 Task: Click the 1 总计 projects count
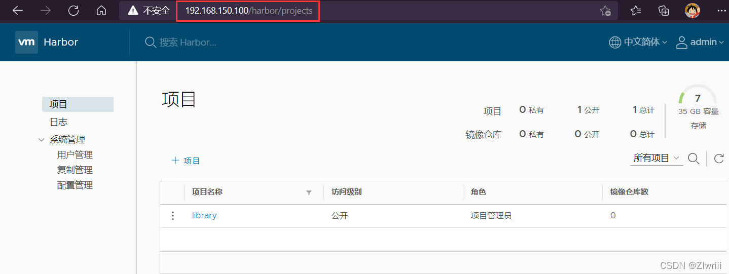[643, 110]
